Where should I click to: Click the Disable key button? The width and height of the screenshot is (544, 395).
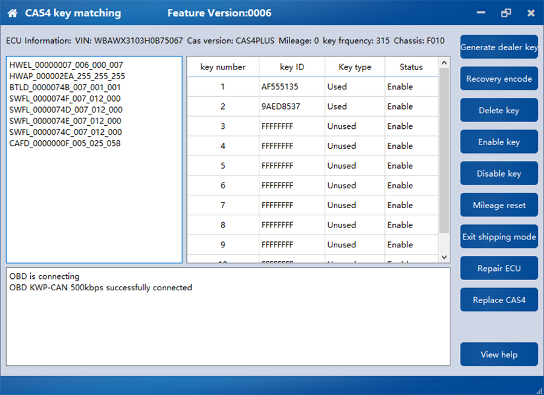click(499, 174)
